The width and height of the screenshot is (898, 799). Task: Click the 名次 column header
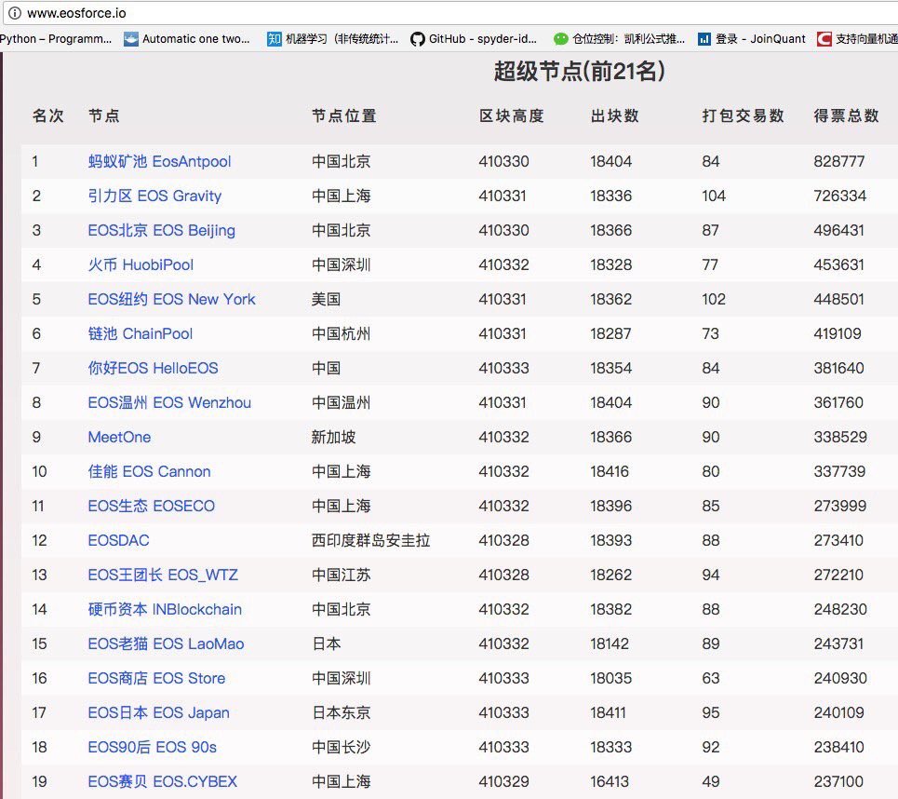coord(48,115)
